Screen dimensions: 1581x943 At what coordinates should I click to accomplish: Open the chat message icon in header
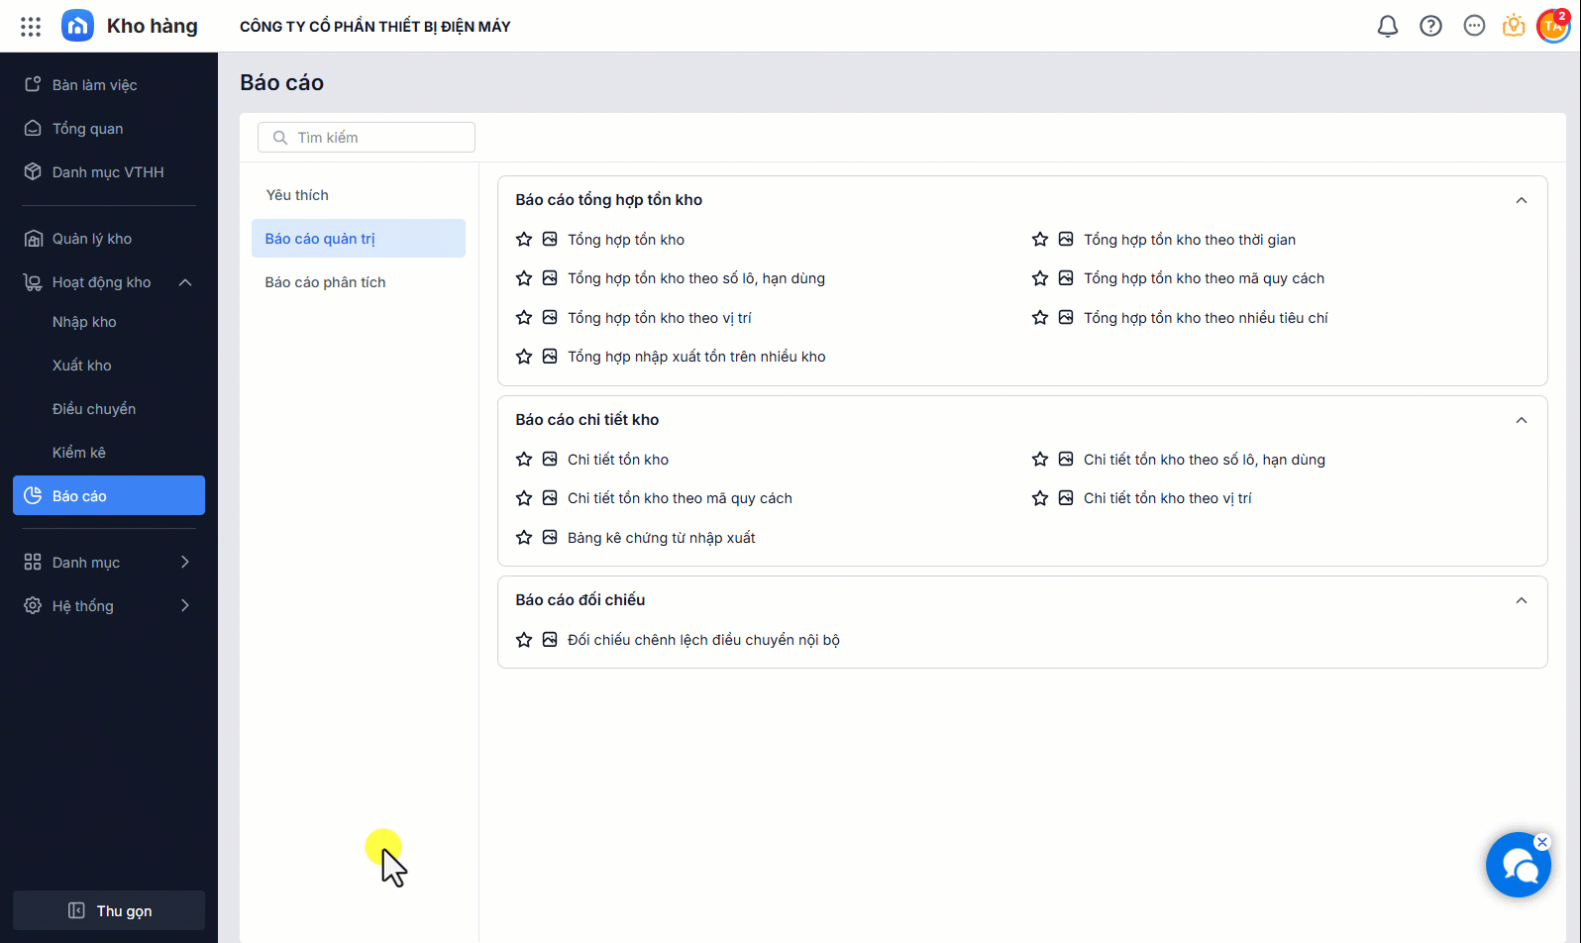[x=1474, y=27]
